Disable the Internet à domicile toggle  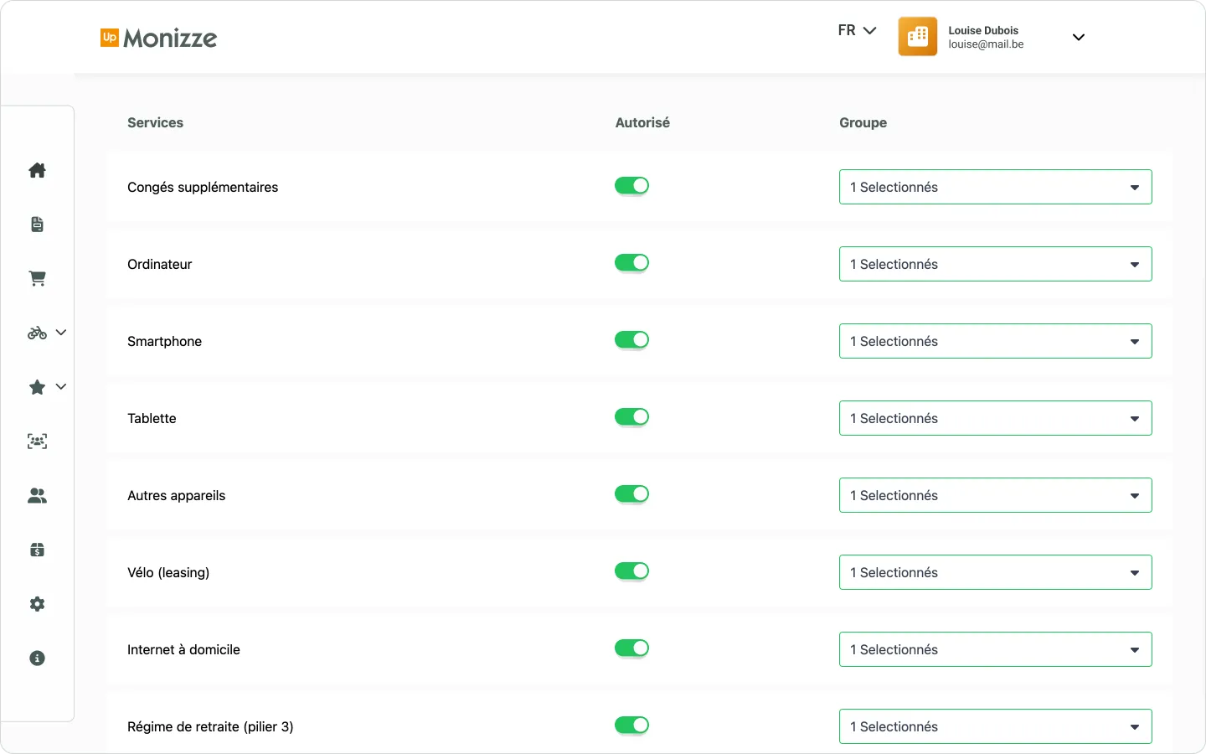(632, 648)
